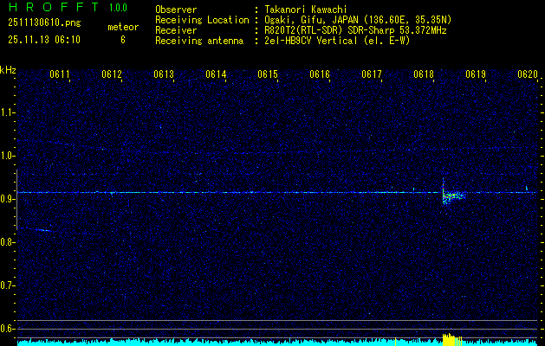Click observer name Takanori Kawachi

pos(306,10)
